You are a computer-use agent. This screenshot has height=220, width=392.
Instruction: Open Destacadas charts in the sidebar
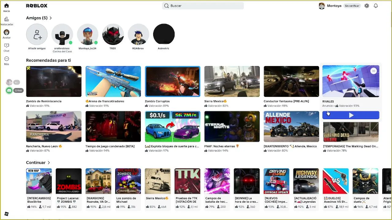pyautogui.click(x=6, y=21)
